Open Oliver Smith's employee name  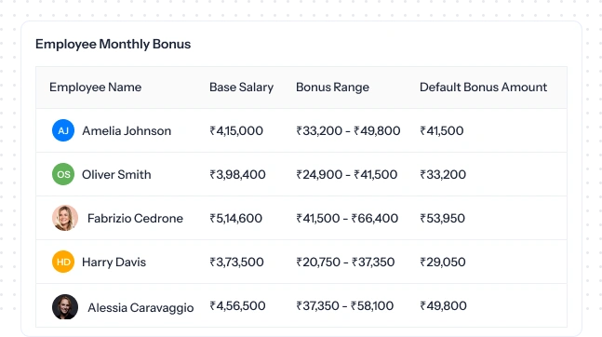pyautogui.click(x=116, y=175)
